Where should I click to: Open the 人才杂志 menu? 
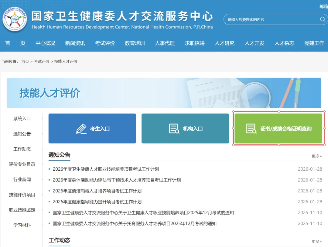coord(285,43)
